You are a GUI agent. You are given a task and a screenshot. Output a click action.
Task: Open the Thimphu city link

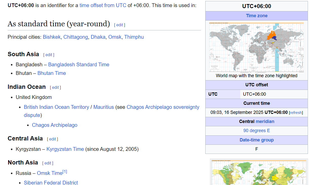(x=134, y=37)
